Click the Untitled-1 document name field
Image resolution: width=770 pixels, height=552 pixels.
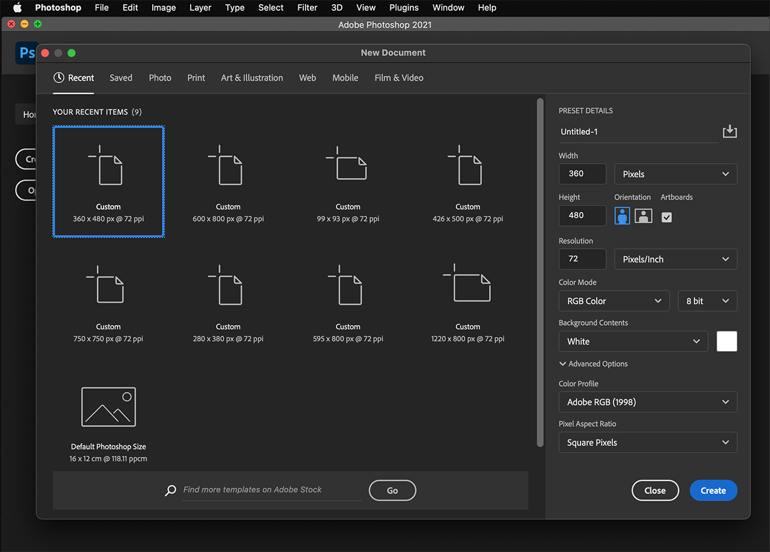638,132
